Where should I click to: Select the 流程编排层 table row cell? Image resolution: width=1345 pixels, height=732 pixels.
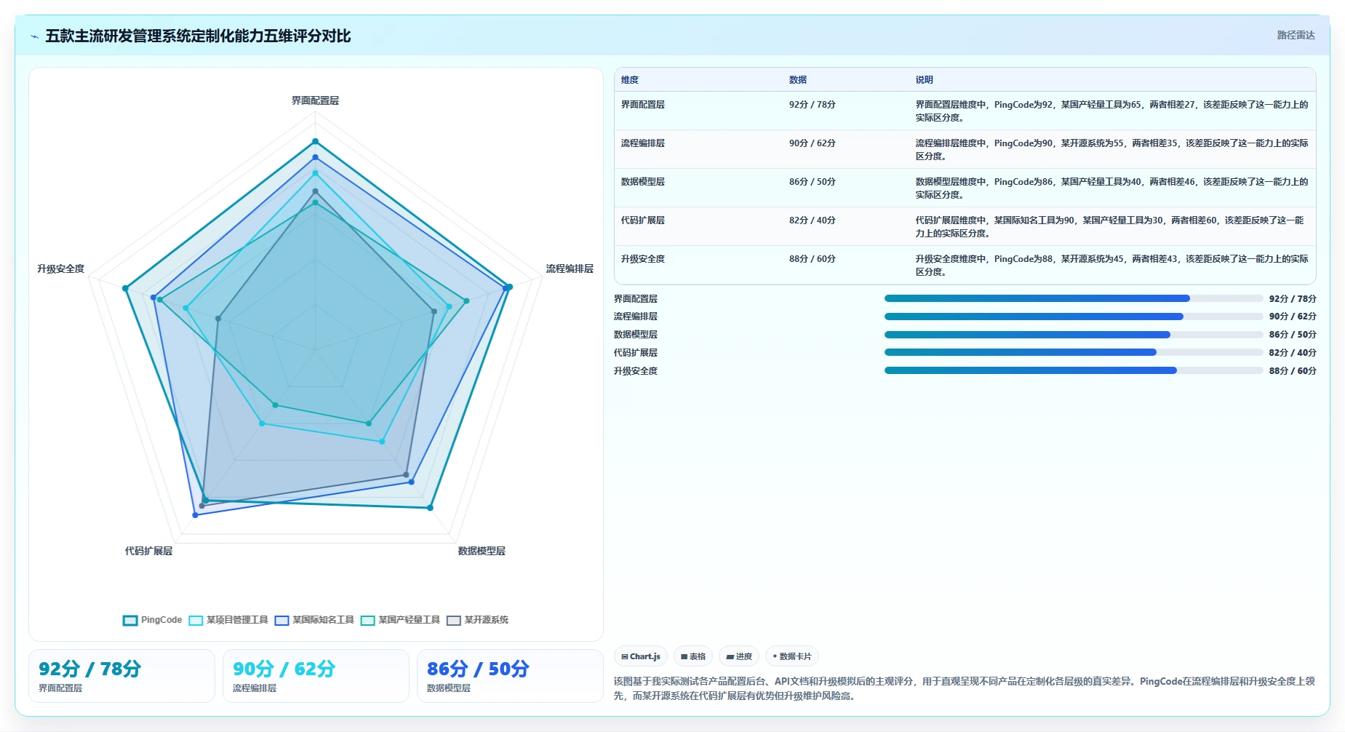coord(643,143)
